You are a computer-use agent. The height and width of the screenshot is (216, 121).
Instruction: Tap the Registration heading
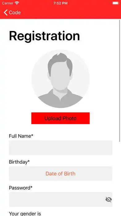click(44, 36)
